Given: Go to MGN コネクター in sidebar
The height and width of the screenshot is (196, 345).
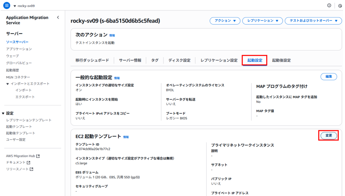Looking at the screenshot, I should click(x=18, y=77).
